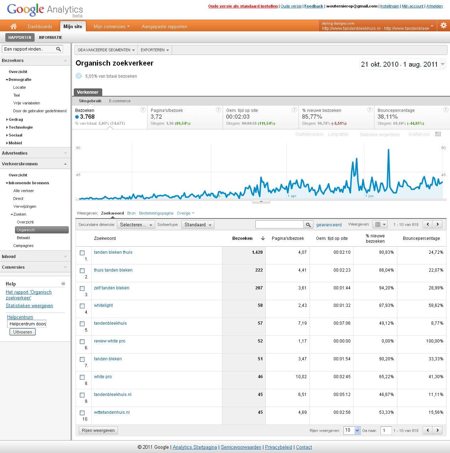Check the box for 'wittetandenhuis.nl'

click(82, 413)
